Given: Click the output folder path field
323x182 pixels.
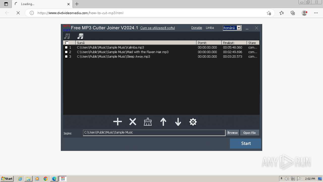Looking at the screenshot, I should [x=154, y=132].
